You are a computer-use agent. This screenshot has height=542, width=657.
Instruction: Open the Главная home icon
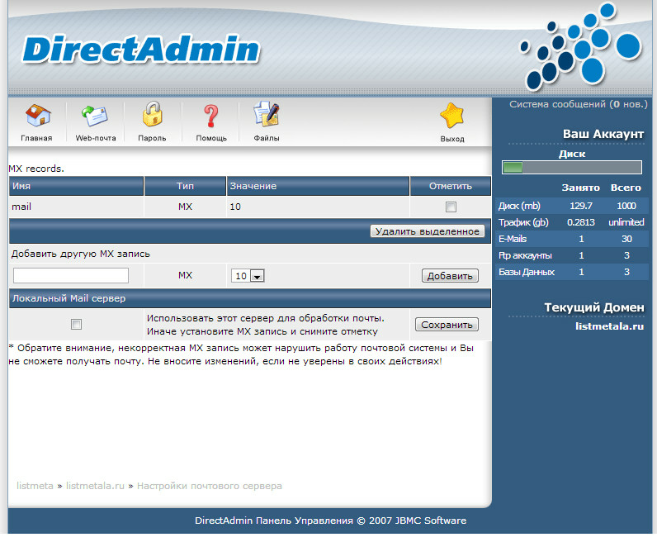(38, 116)
